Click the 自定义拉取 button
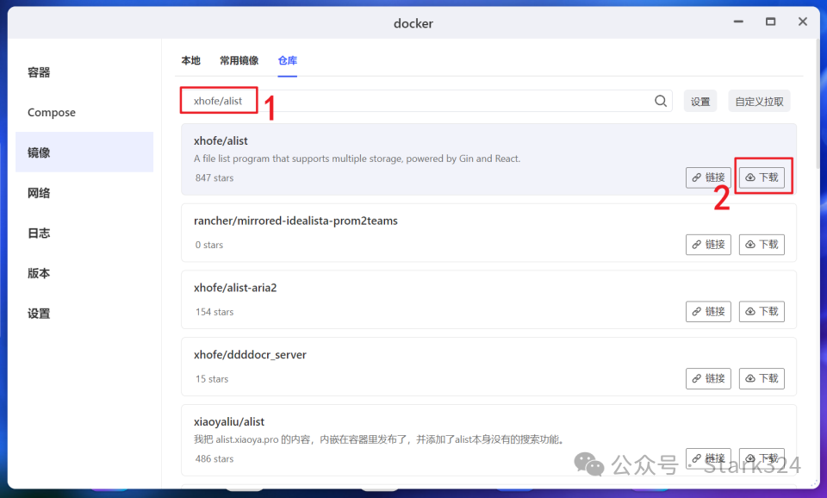Viewport: 827px width, 498px height. (x=759, y=101)
